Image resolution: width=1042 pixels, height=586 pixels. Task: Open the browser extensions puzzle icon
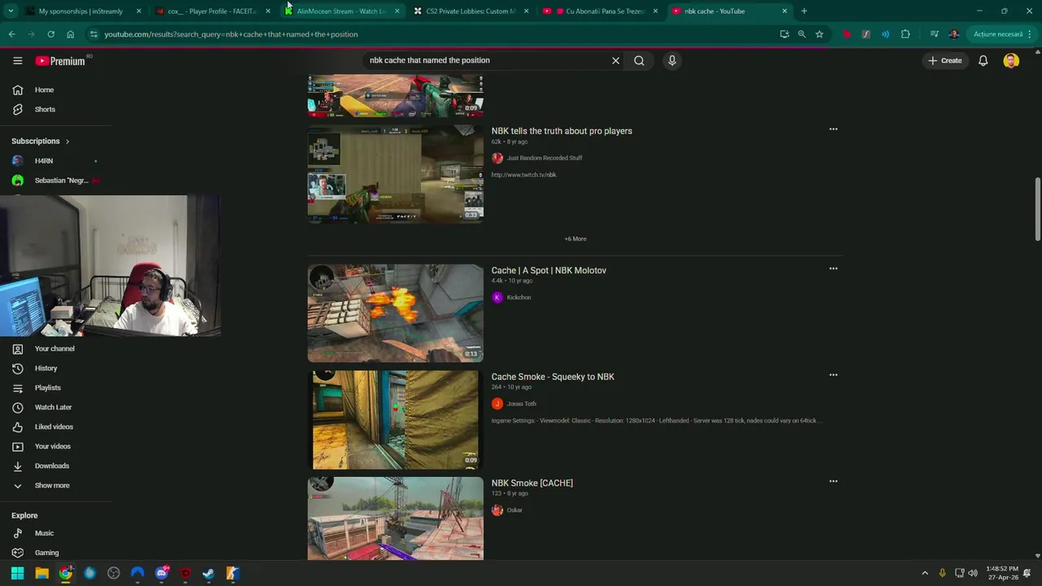click(x=905, y=34)
